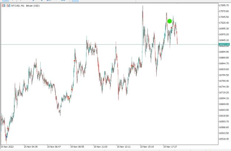This screenshot has height=151, width=231.
Task: Click the 15 Nov 15:19 time label
Action: (x=147, y=147)
